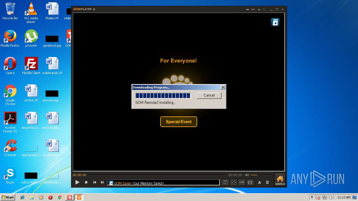Launch Acrobat Reader DC shortcut
Image resolution: width=358 pixels, height=201 pixels.
coord(10,122)
